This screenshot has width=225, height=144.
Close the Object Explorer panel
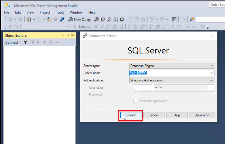(73, 35)
